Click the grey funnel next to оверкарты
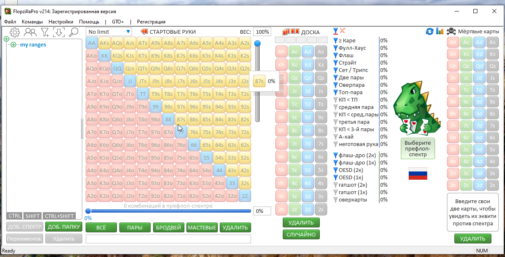This screenshot has height=257, width=505. 335,200
